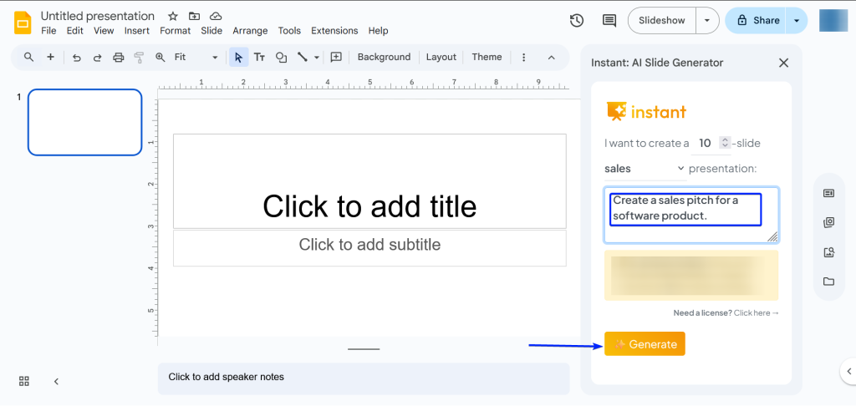
Task: Select the text box tool
Action: click(x=259, y=58)
